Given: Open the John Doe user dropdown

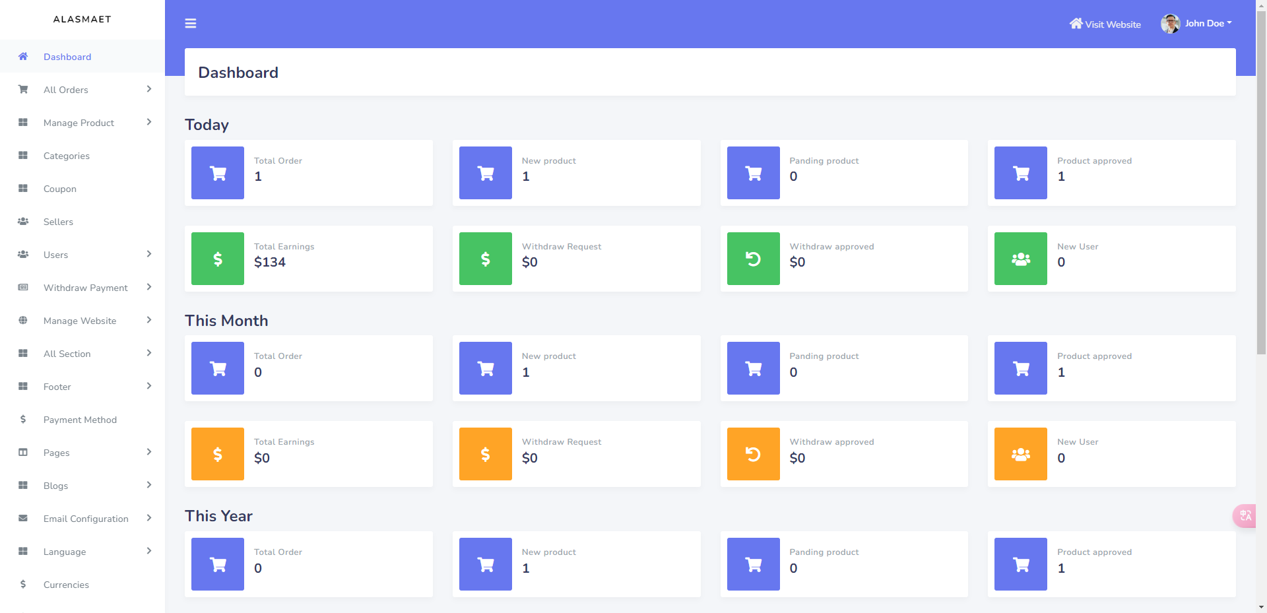Looking at the screenshot, I should pos(1208,23).
